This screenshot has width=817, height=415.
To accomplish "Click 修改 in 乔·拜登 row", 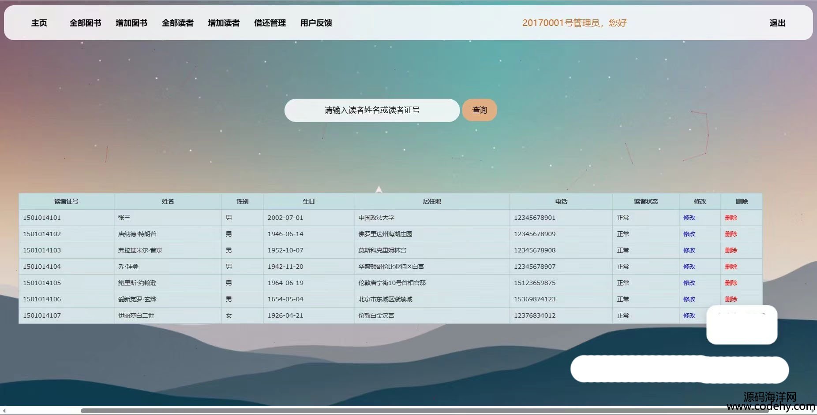I will (x=689, y=267).
